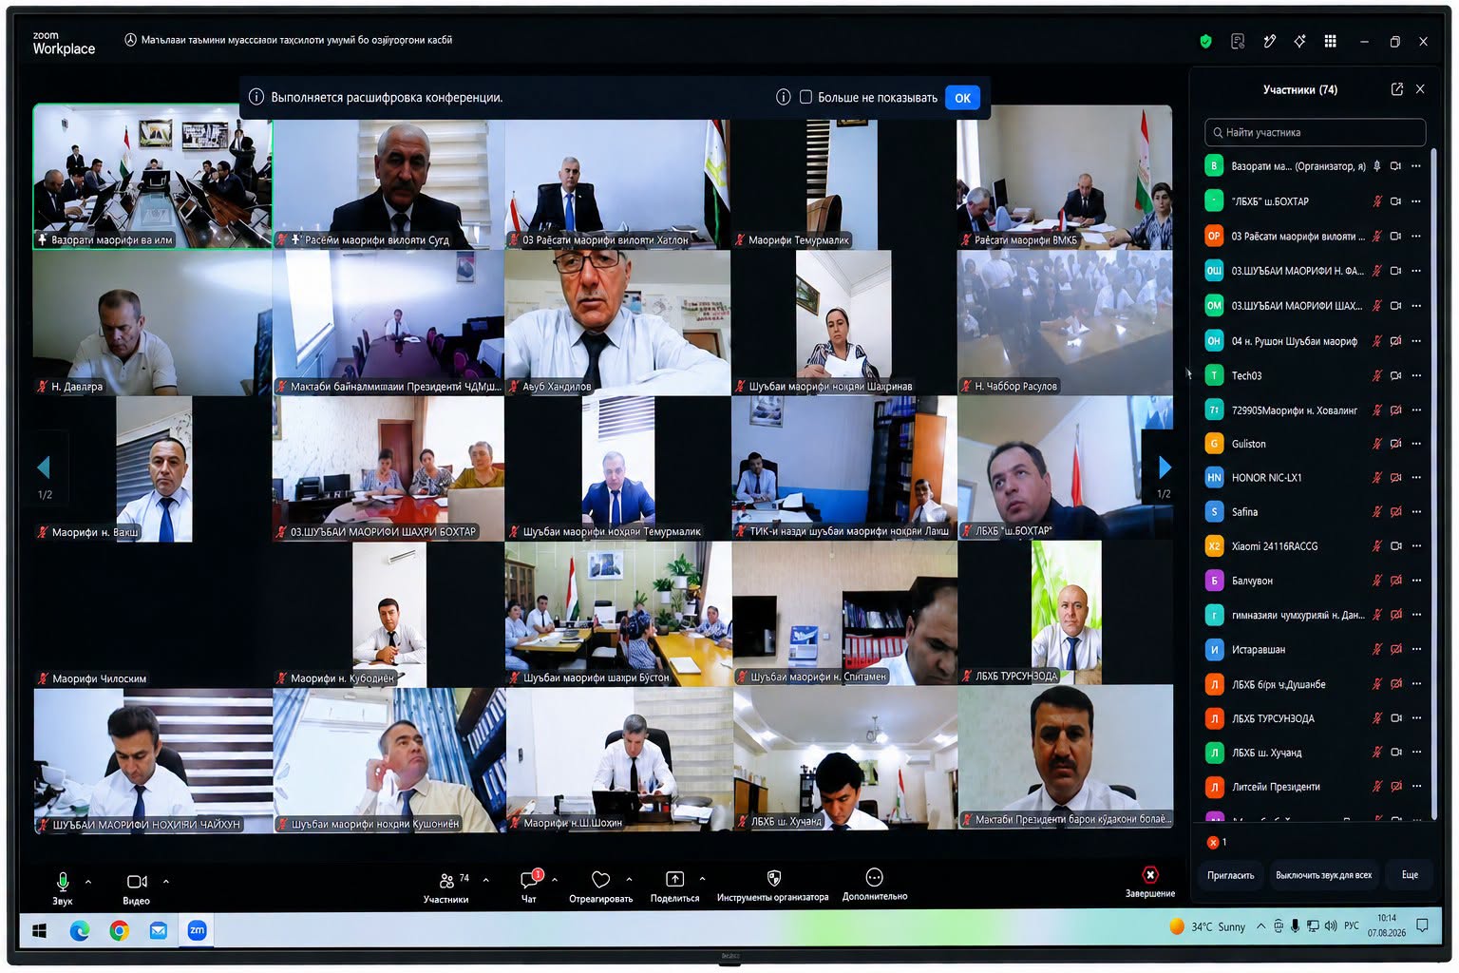This screenshot has width=1459, height=973.
Task: Expand the arrow next to Участники
Action: point(486,880)
